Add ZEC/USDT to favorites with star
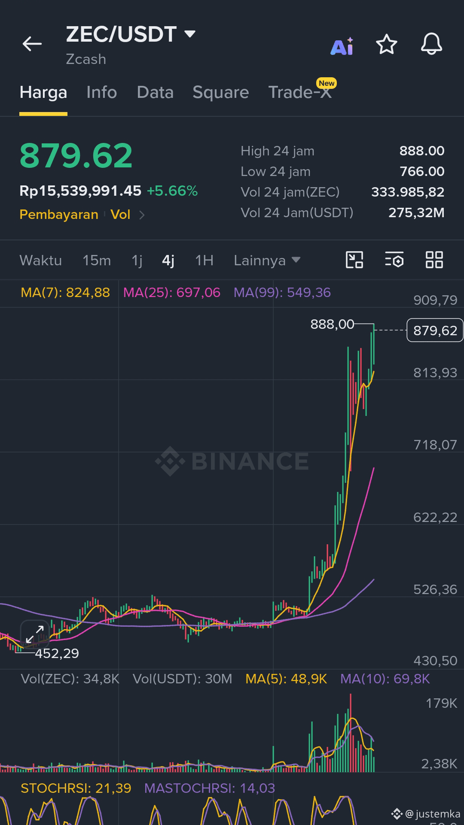This screenshot has height=825, width=464. tap(387, 44)
